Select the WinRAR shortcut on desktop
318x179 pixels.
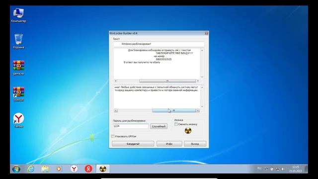18,94
